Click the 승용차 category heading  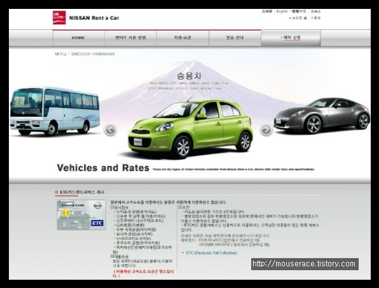point(189,76)
